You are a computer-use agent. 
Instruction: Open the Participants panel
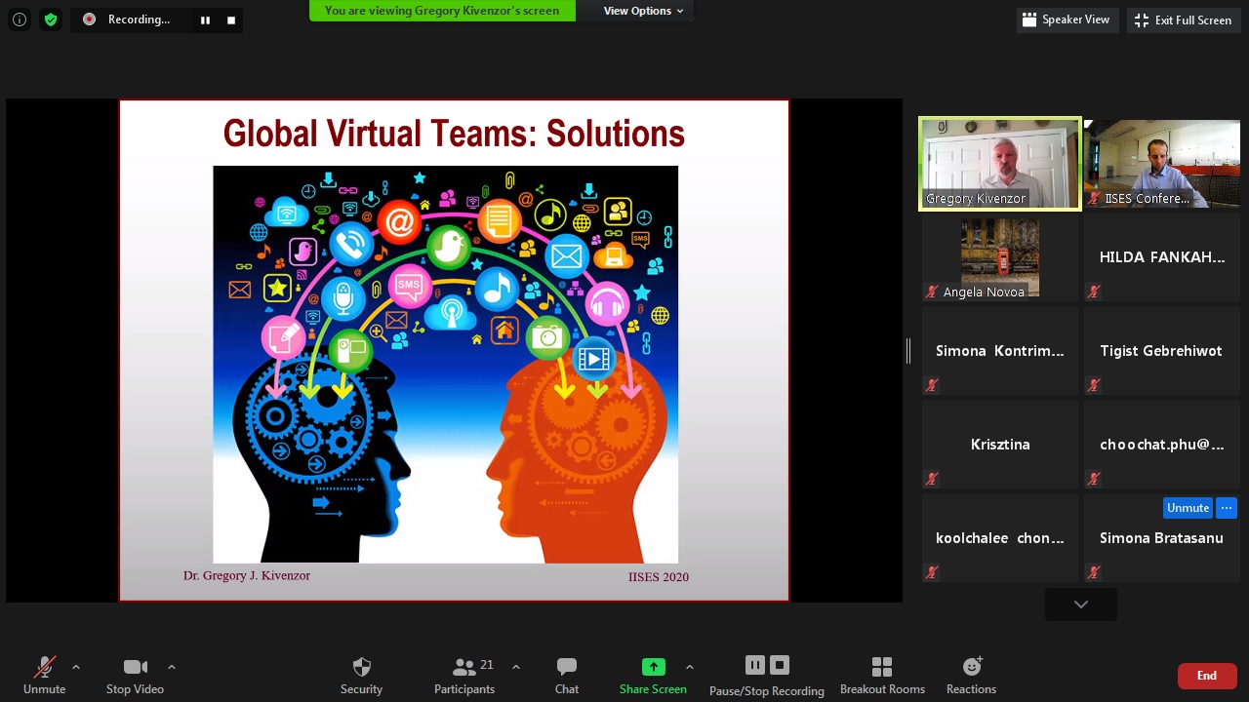465,676
